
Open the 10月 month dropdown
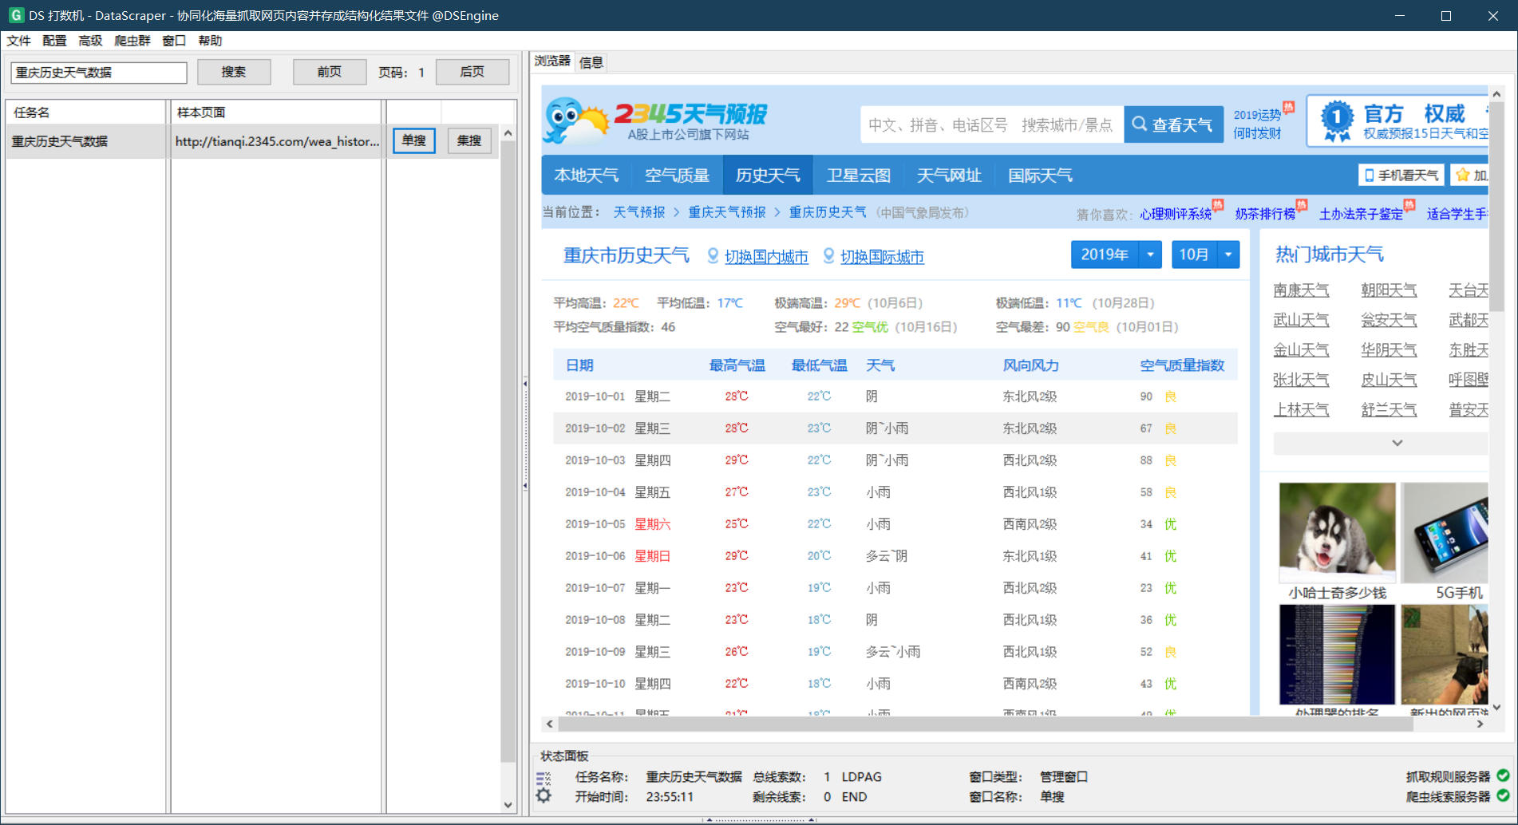pos(1227,254)
